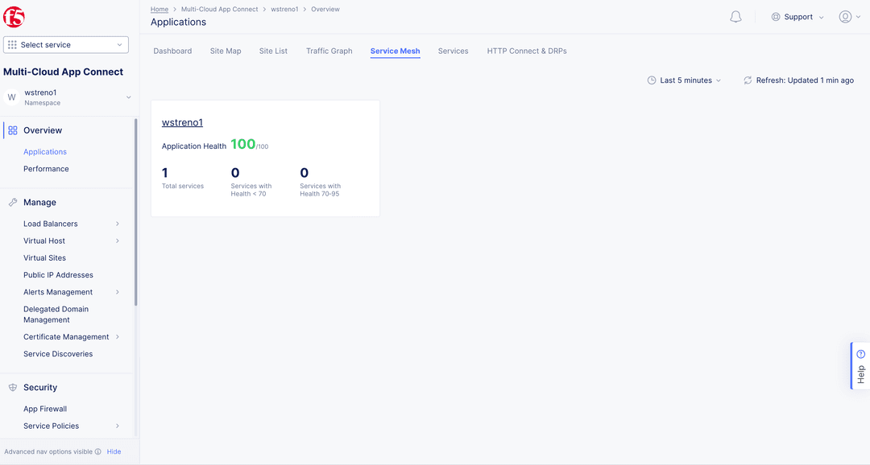870x465 pixels.
Task: Open the Support menu
Action: tap(797, 16)
